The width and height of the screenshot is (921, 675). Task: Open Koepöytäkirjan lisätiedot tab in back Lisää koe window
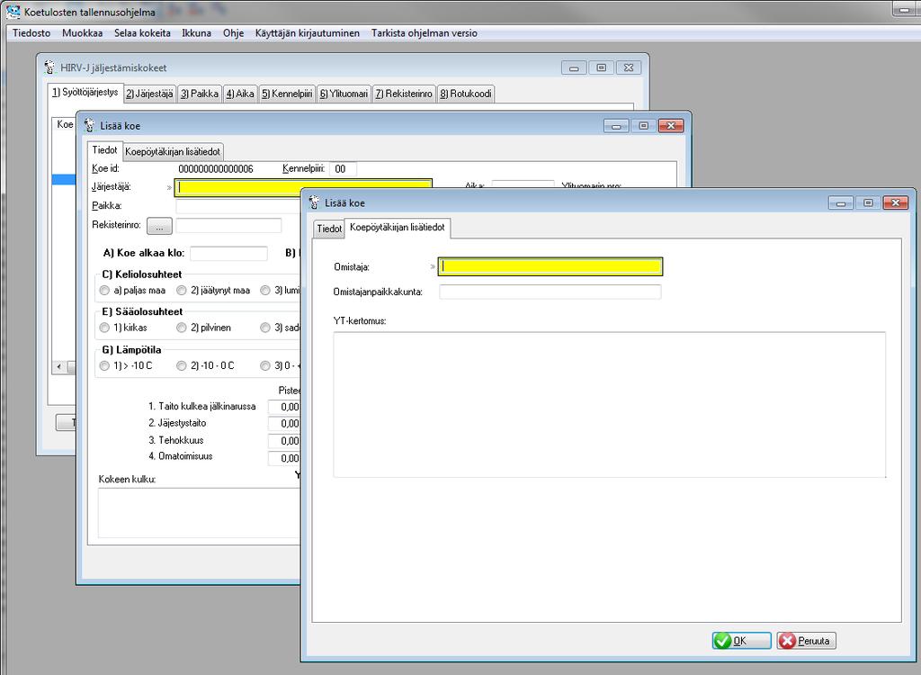point(173,152)
